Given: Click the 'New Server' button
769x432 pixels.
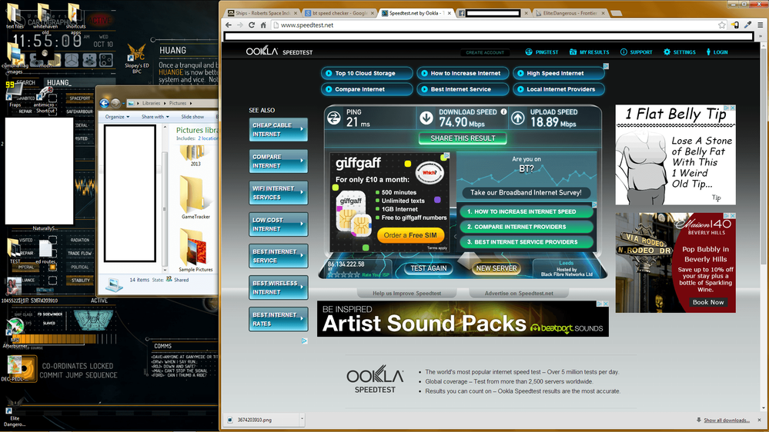Looking at the screenshot, I should pos(496,268).
